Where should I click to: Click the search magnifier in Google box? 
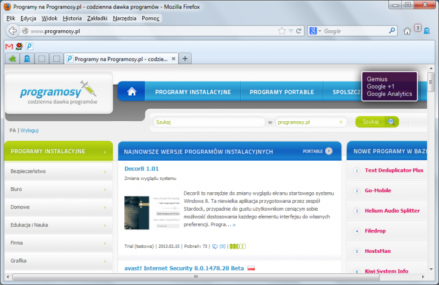pyautogui.click(x=392, y=30)
